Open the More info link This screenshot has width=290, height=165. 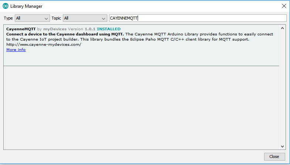pyautogui.click(x=16, y=49)
